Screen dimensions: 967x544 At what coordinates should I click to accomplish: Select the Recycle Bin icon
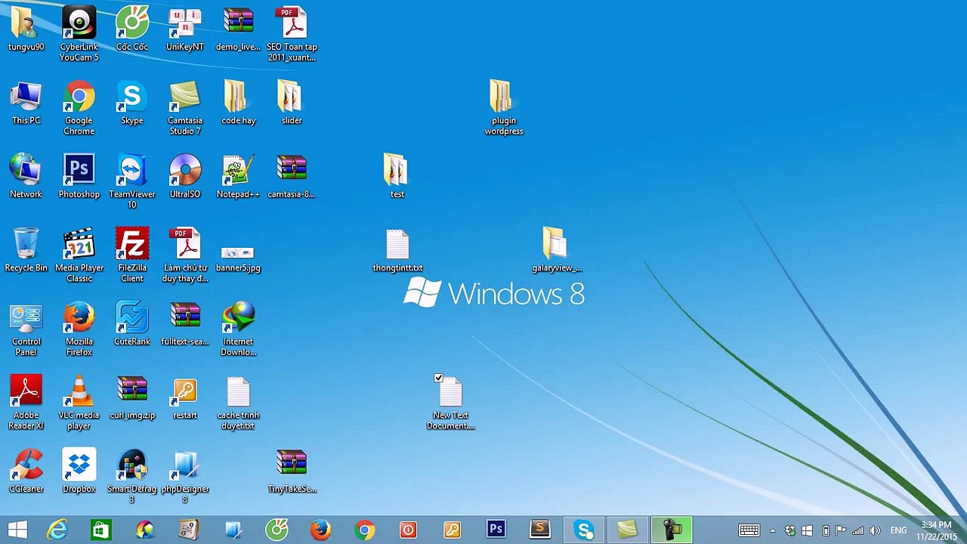click(26, 250)
